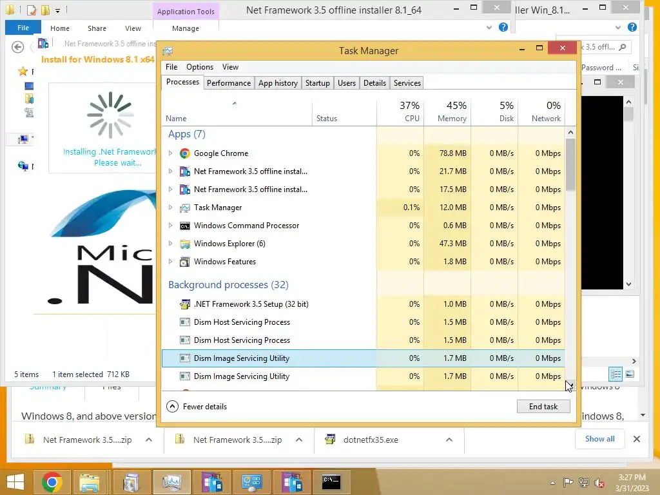The image size is (660, 495).
Task: Expand the second Net Framework 3.5 offline installer row (17.5 MB)
Action: 170,189
